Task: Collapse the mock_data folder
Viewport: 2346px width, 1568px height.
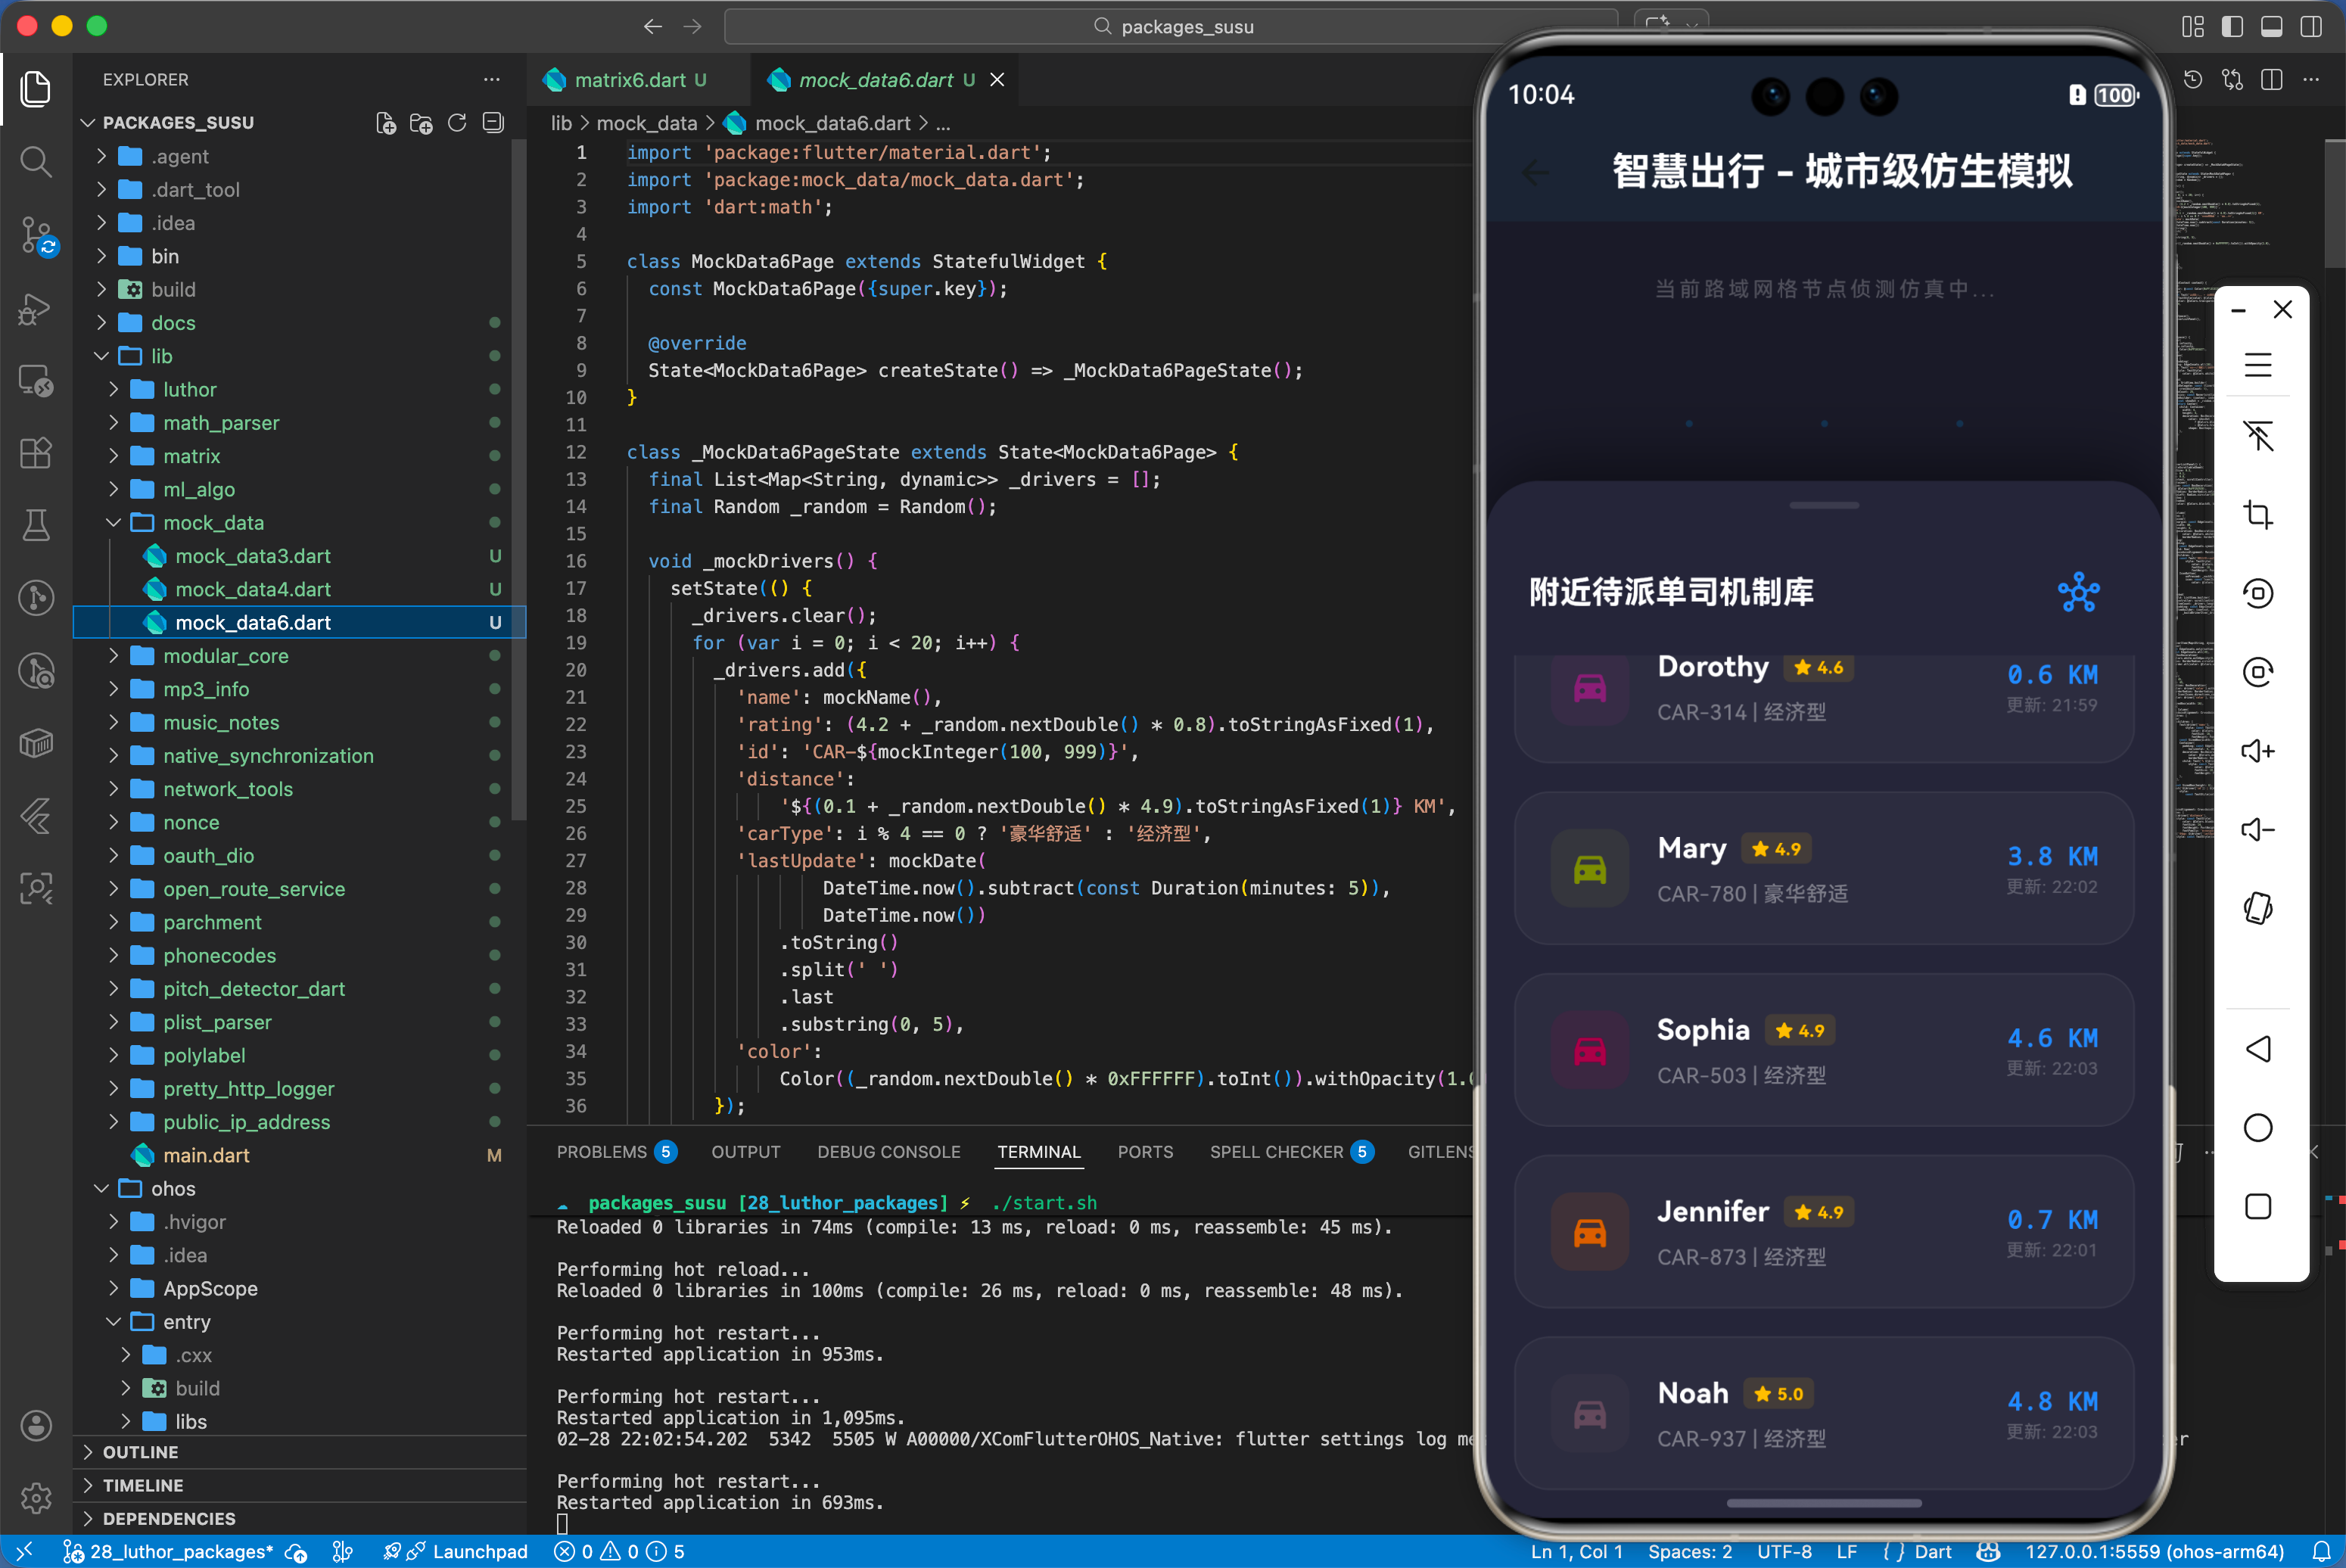Action: 114,522
